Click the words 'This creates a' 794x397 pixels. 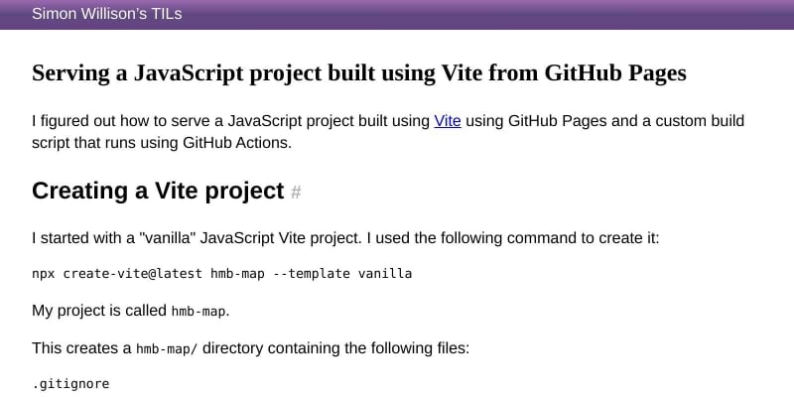pos(81,348)
